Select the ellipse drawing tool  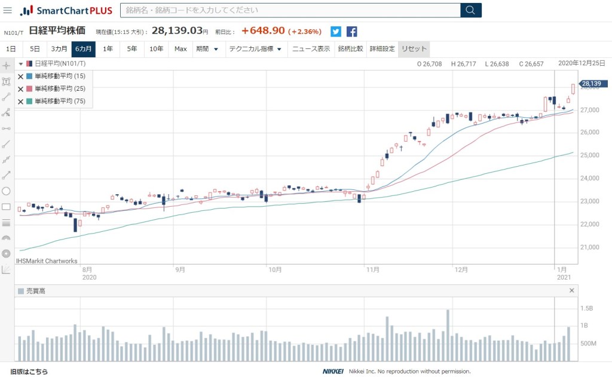(x=7, y=191)
